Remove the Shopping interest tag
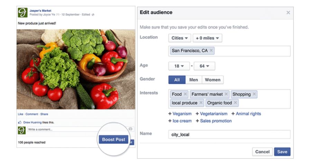 (x=254, y=94)
